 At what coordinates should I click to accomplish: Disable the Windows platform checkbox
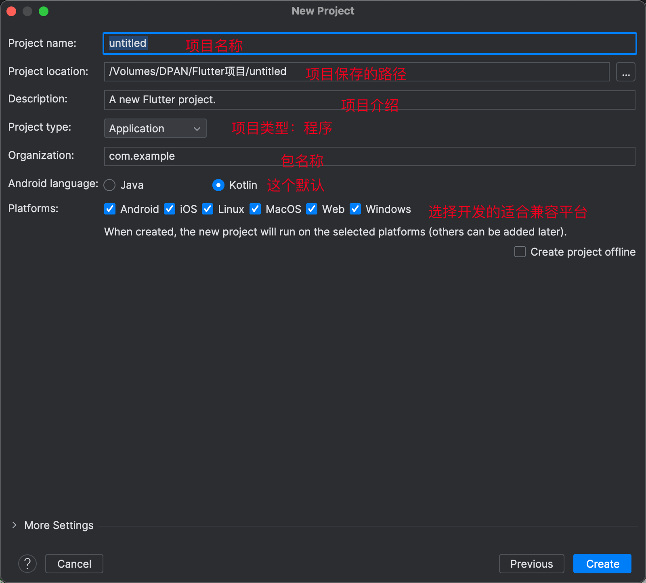(x=355, y=209)
